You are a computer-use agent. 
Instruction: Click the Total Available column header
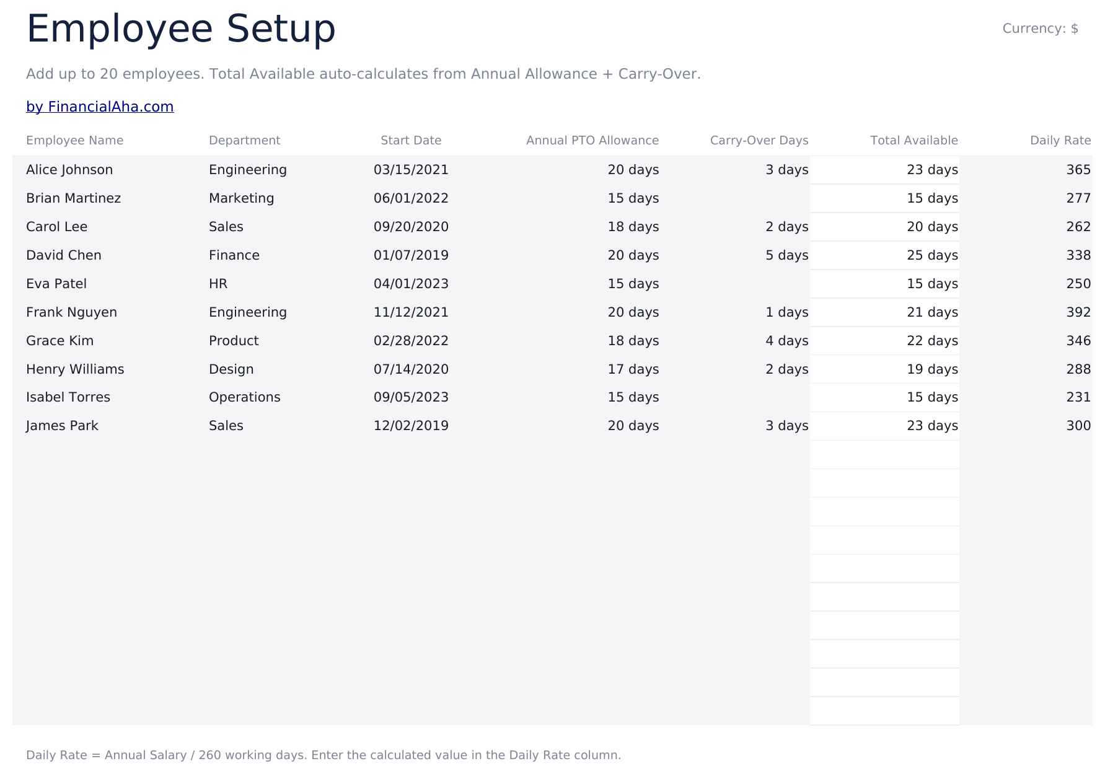(x=914, y=141)
